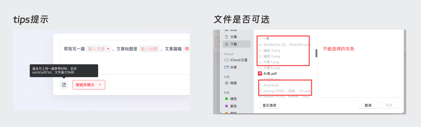Click the 紫色 tag in sidebar
This screenshot has width=421, height=127.
(237, 106)
